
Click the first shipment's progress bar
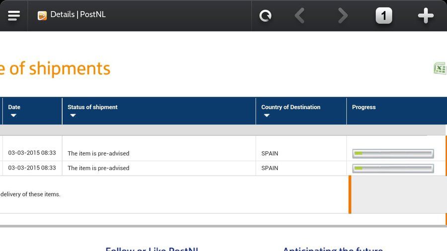click(x=393, y=153)
